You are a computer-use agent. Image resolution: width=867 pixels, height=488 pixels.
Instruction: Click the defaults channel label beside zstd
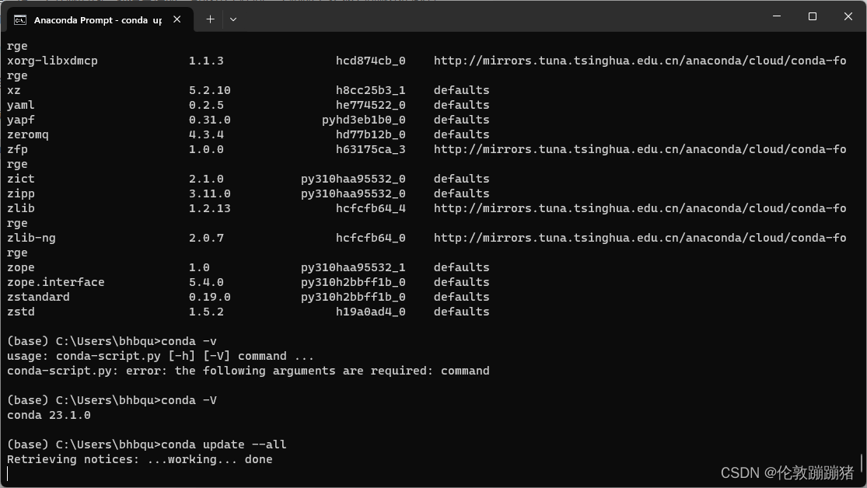tap(462, 311)
